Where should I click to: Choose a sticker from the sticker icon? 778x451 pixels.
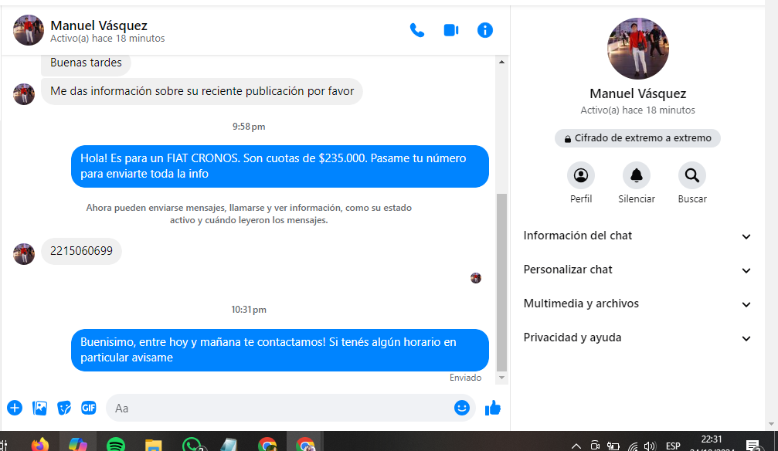click(x=64, y=408)
